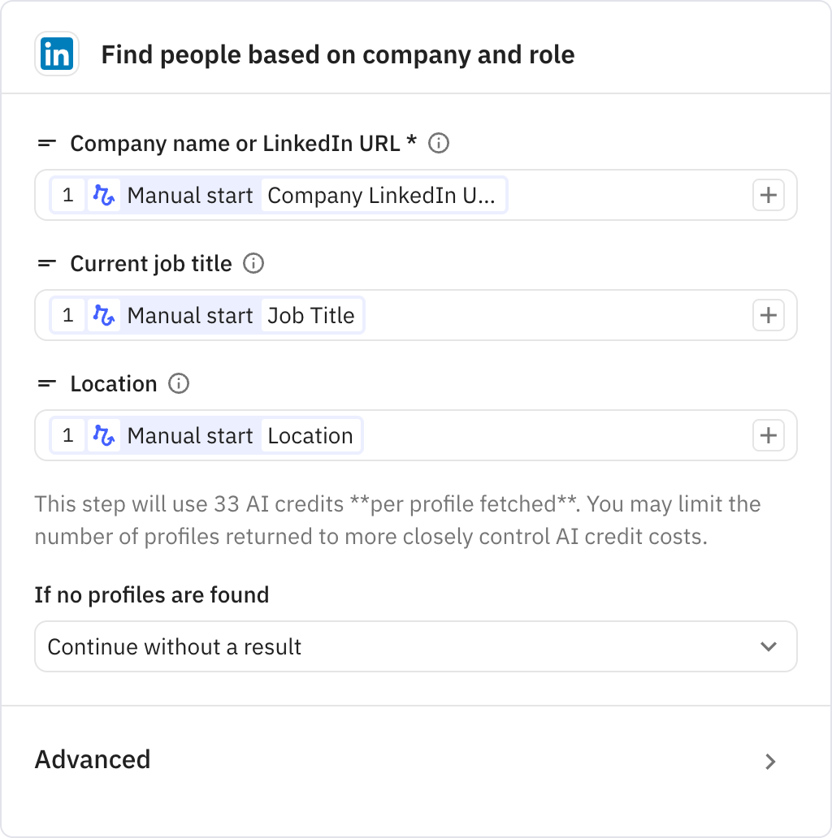
Task: Add a variable to the Current job title field
Action: coord(768,315)
